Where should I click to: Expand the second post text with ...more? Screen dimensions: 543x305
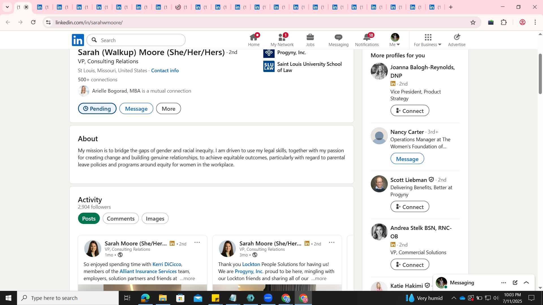[x=319, y=278]
